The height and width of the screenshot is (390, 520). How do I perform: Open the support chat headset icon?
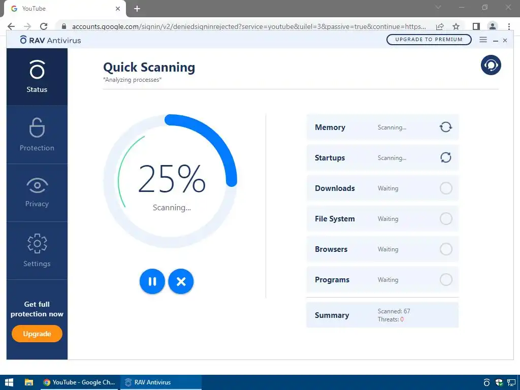491,65
